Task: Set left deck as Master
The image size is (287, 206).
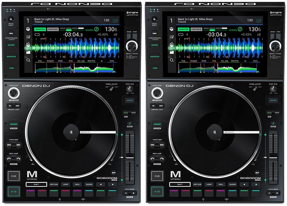Action: point(133,113)
